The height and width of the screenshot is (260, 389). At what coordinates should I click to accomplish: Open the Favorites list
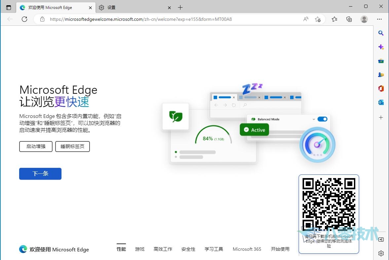[334, 19]
